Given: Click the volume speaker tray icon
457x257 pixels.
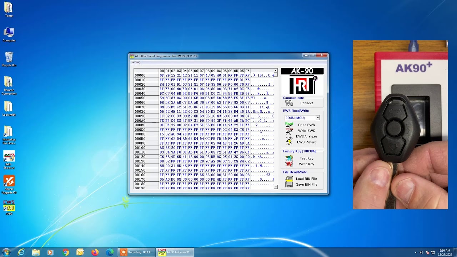Looking at the screenshot, I should tap(421, 253).
